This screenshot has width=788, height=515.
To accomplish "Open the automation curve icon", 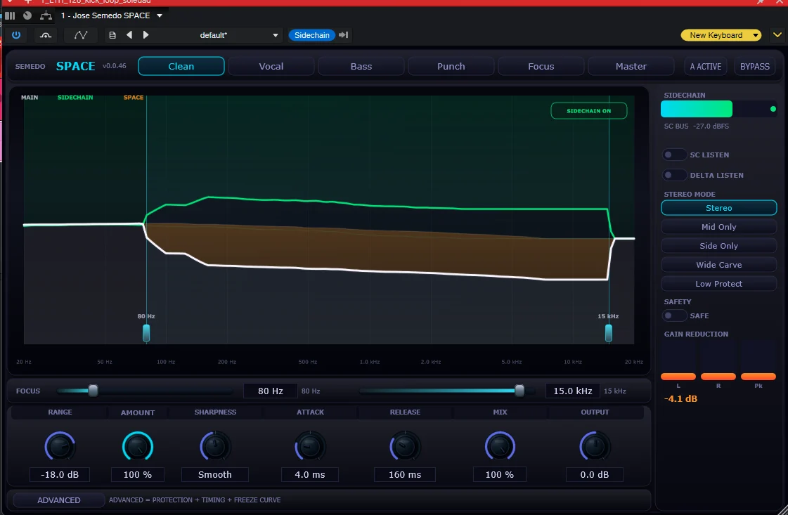I will coord(81,35).
